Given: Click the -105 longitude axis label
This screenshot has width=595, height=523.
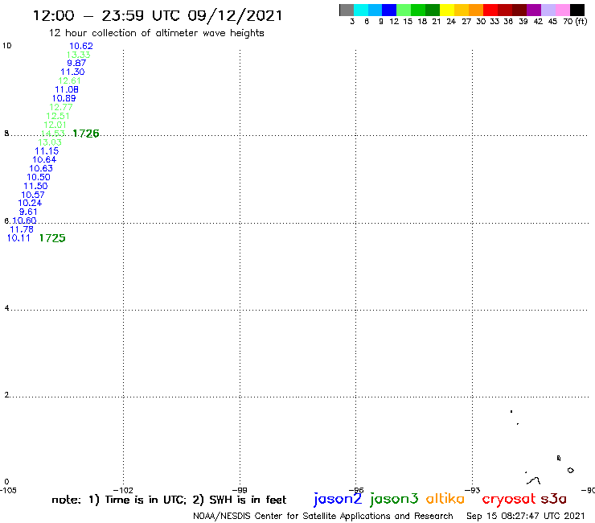Looking at the screenshot, I should pyautogui.click(x=8, y=490).
